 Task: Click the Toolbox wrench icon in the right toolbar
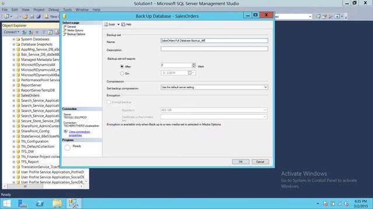pos(331,17)
